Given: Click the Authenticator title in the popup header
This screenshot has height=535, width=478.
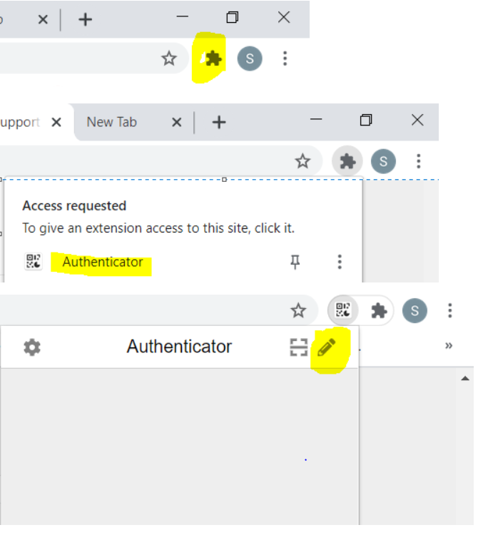Looking at the screenshot, I should pyautogui.click(x=179, y=347).
